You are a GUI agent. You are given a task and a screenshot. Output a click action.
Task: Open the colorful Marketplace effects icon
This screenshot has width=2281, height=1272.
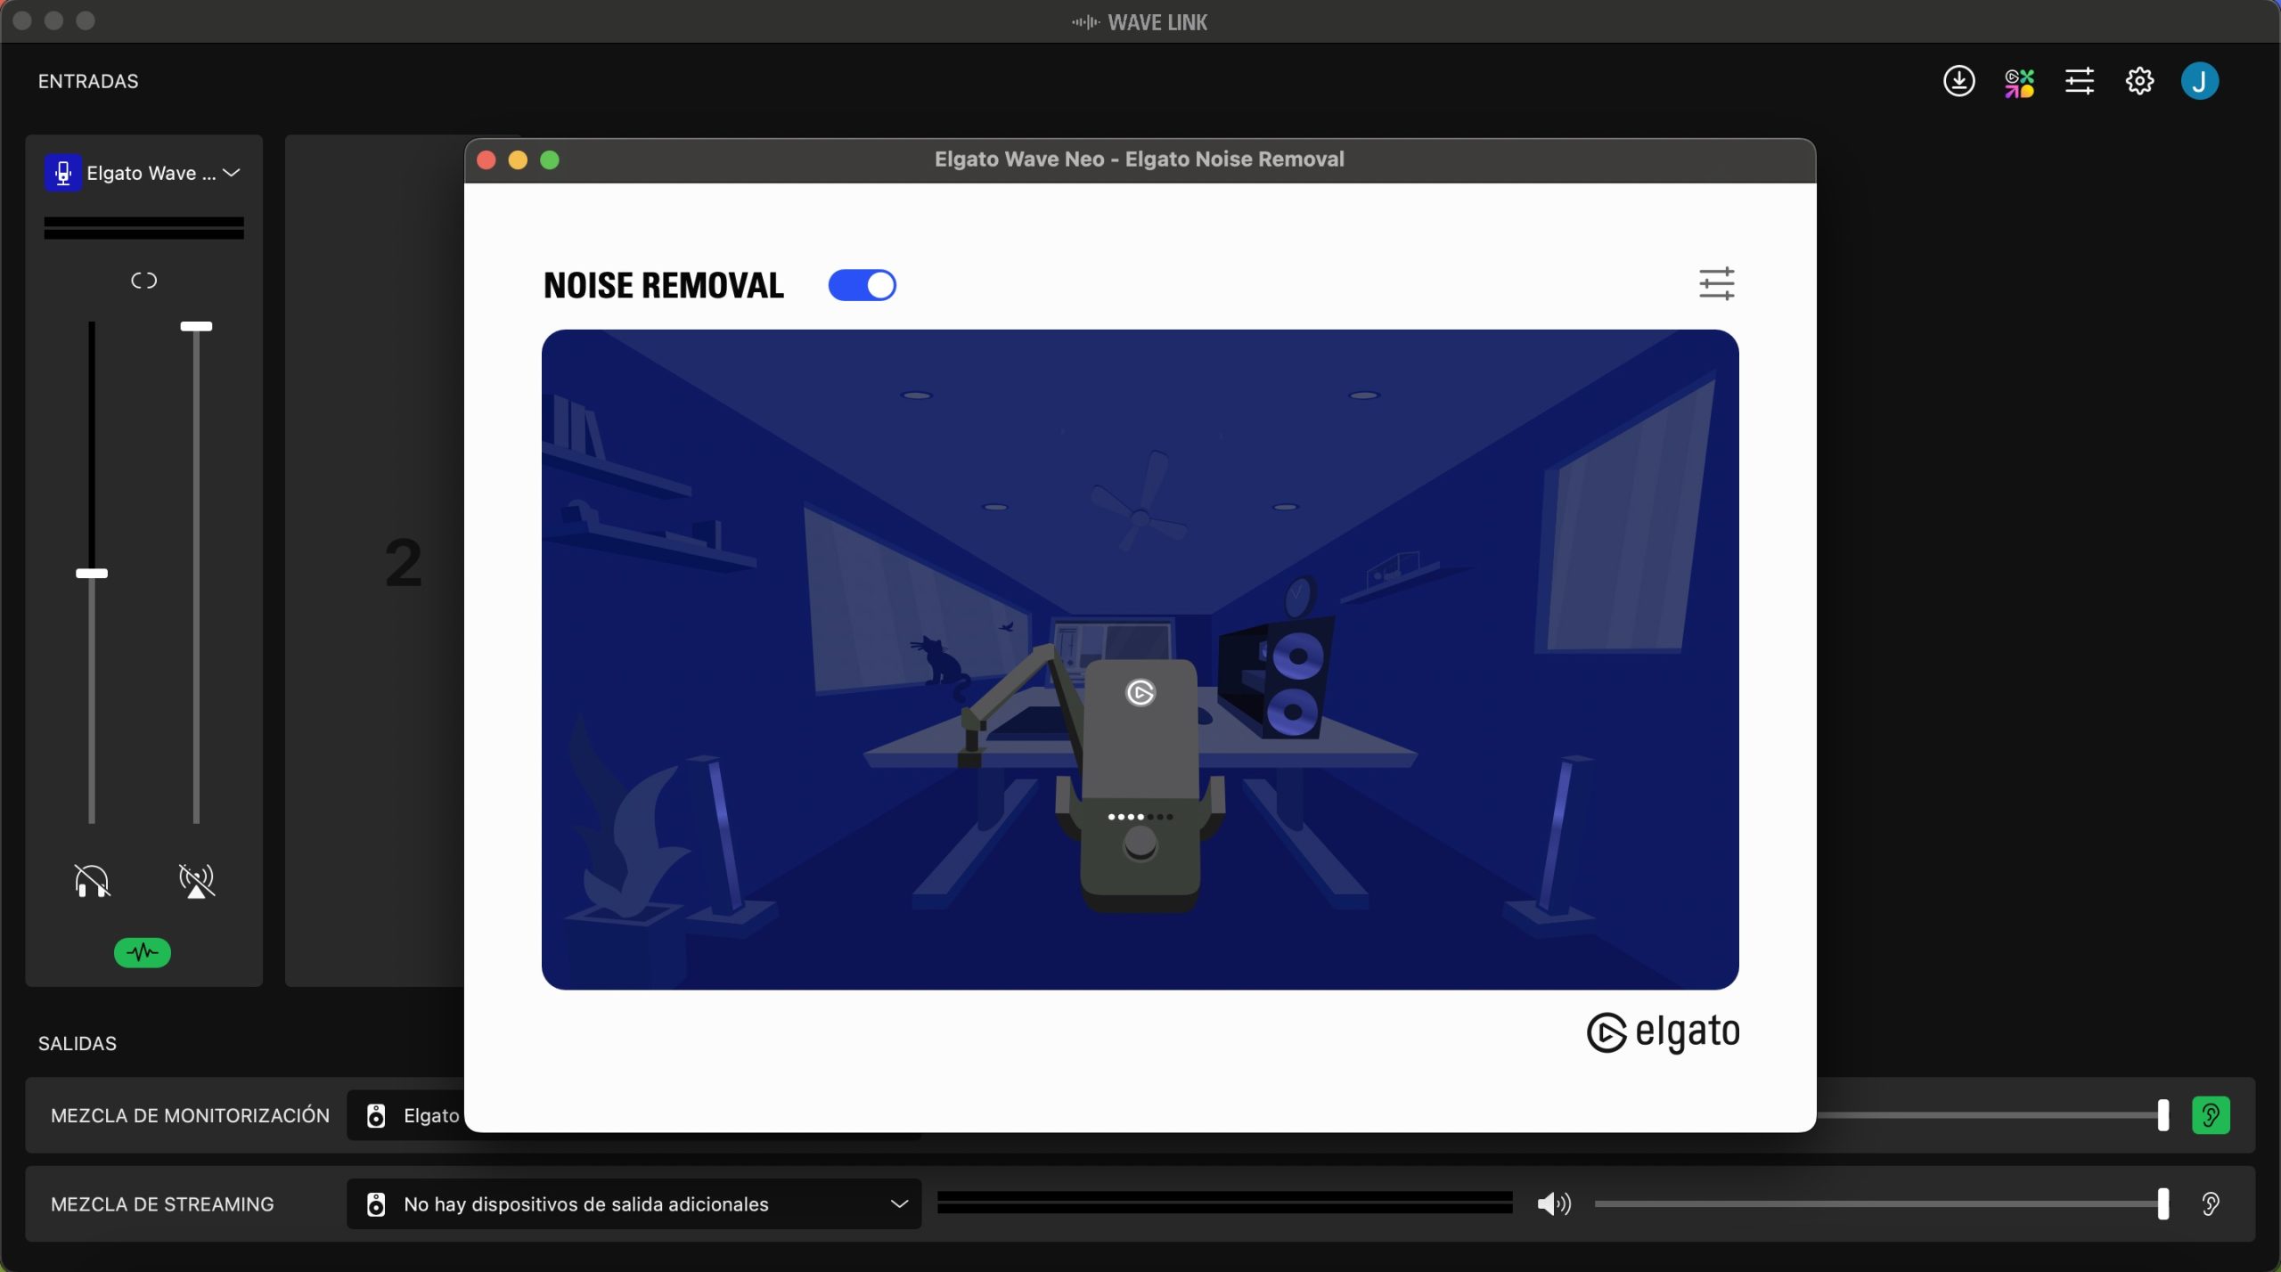(2019, 82)
